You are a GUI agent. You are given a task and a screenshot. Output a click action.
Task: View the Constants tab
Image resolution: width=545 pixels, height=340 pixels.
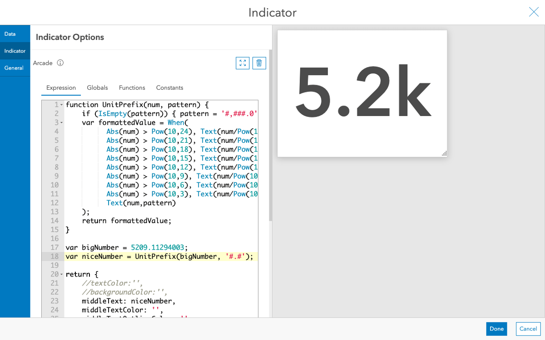point(169,87)
